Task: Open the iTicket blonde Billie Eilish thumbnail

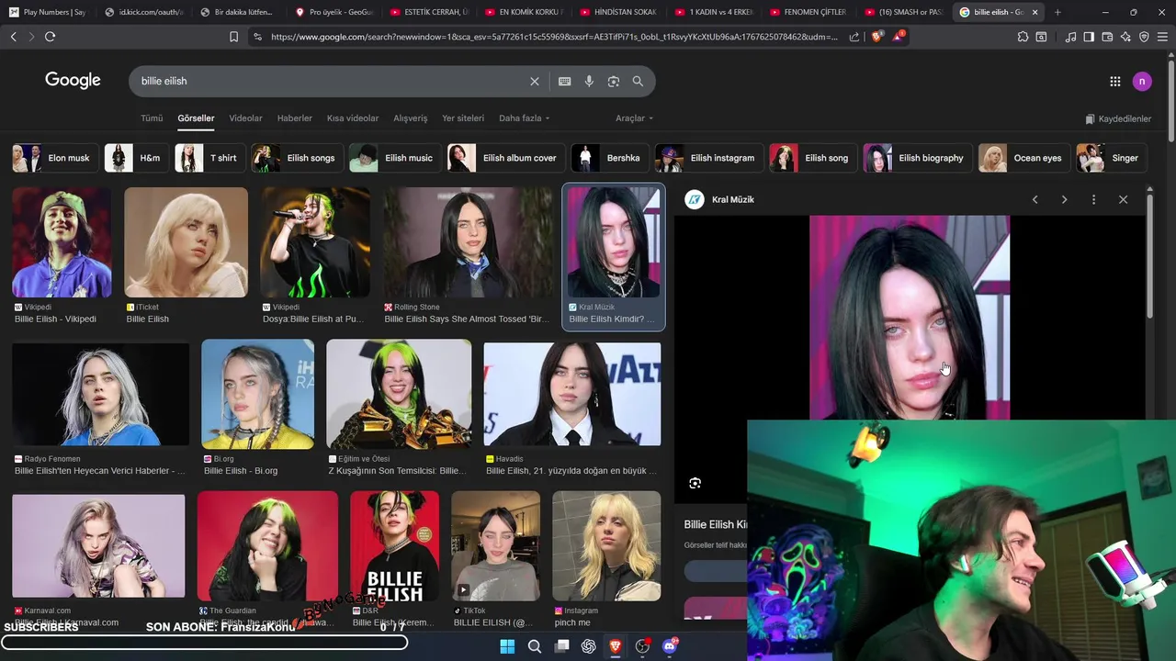Action: coord(186,242)
